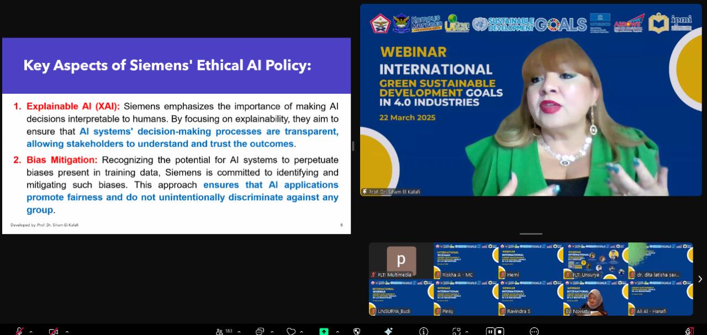Select Evi Noviaty's video thumbnail
Image resolution: width=707 pixels, height=335 pixels.
[x=595, y=297]
